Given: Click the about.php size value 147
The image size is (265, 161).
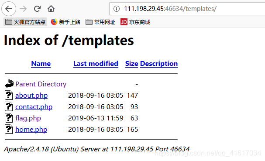Looking at the screenshot, I should click(x=132, y=96).
